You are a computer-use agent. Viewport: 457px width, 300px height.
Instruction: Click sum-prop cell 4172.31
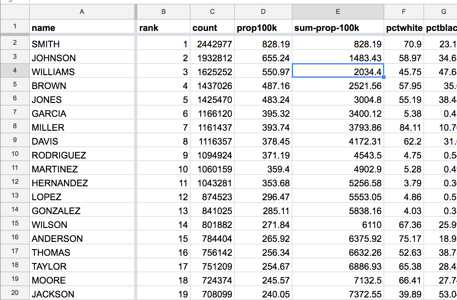[x=338, y=140]
